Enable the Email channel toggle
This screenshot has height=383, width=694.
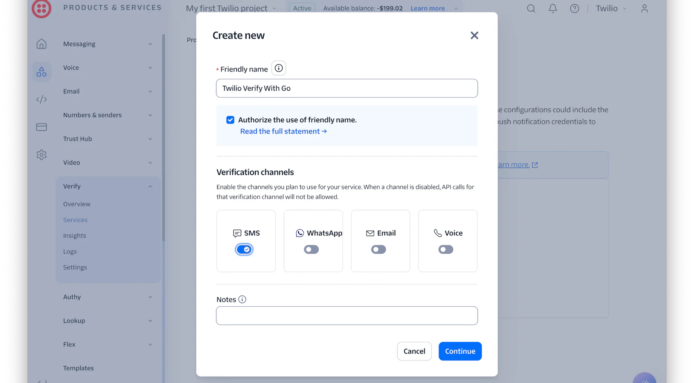click(x=378, y=249)
